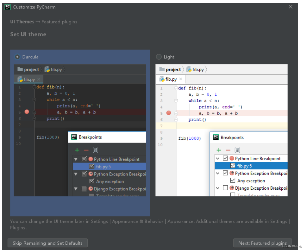Toggle Python Exception Breakpoint checkbox in Darcula preview
The height and width of the screenshot is (251, 307).
85,174
